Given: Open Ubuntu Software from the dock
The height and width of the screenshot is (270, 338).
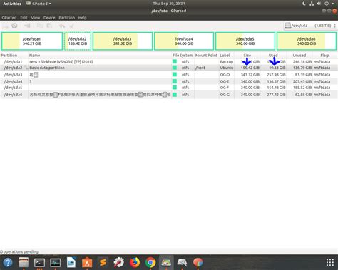Looking at the screenshot, I should pyautogui.click(x=87, y=262).
